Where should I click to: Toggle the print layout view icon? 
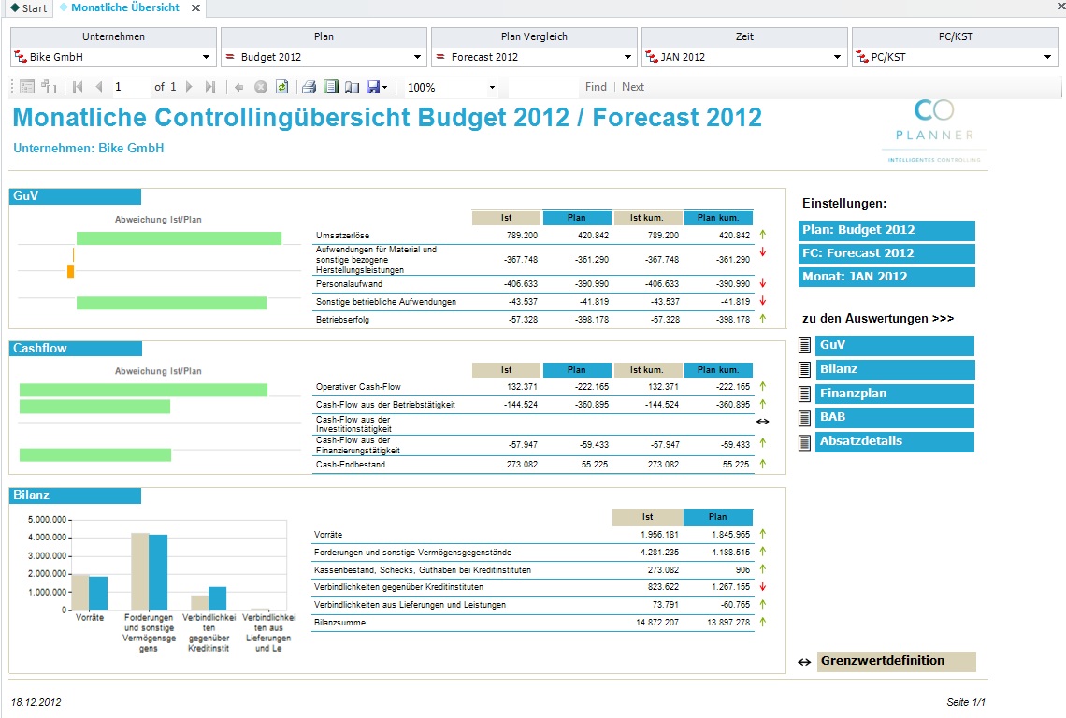(330, 87)
